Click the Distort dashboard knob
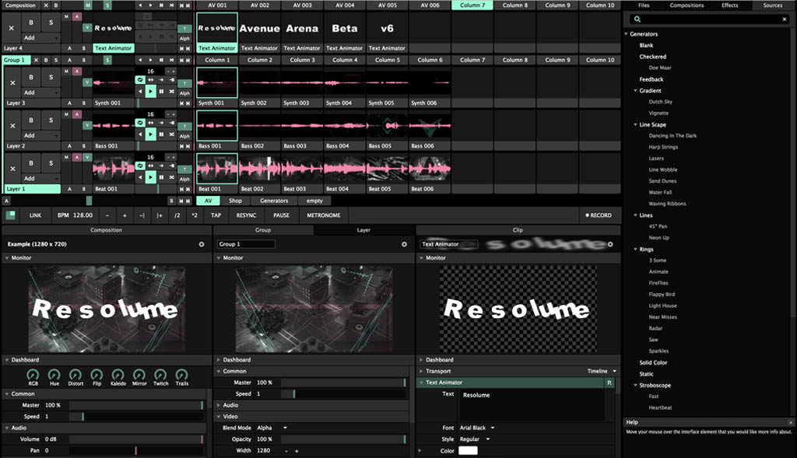This screenshot has width=797, height=458. coord(75,375)
